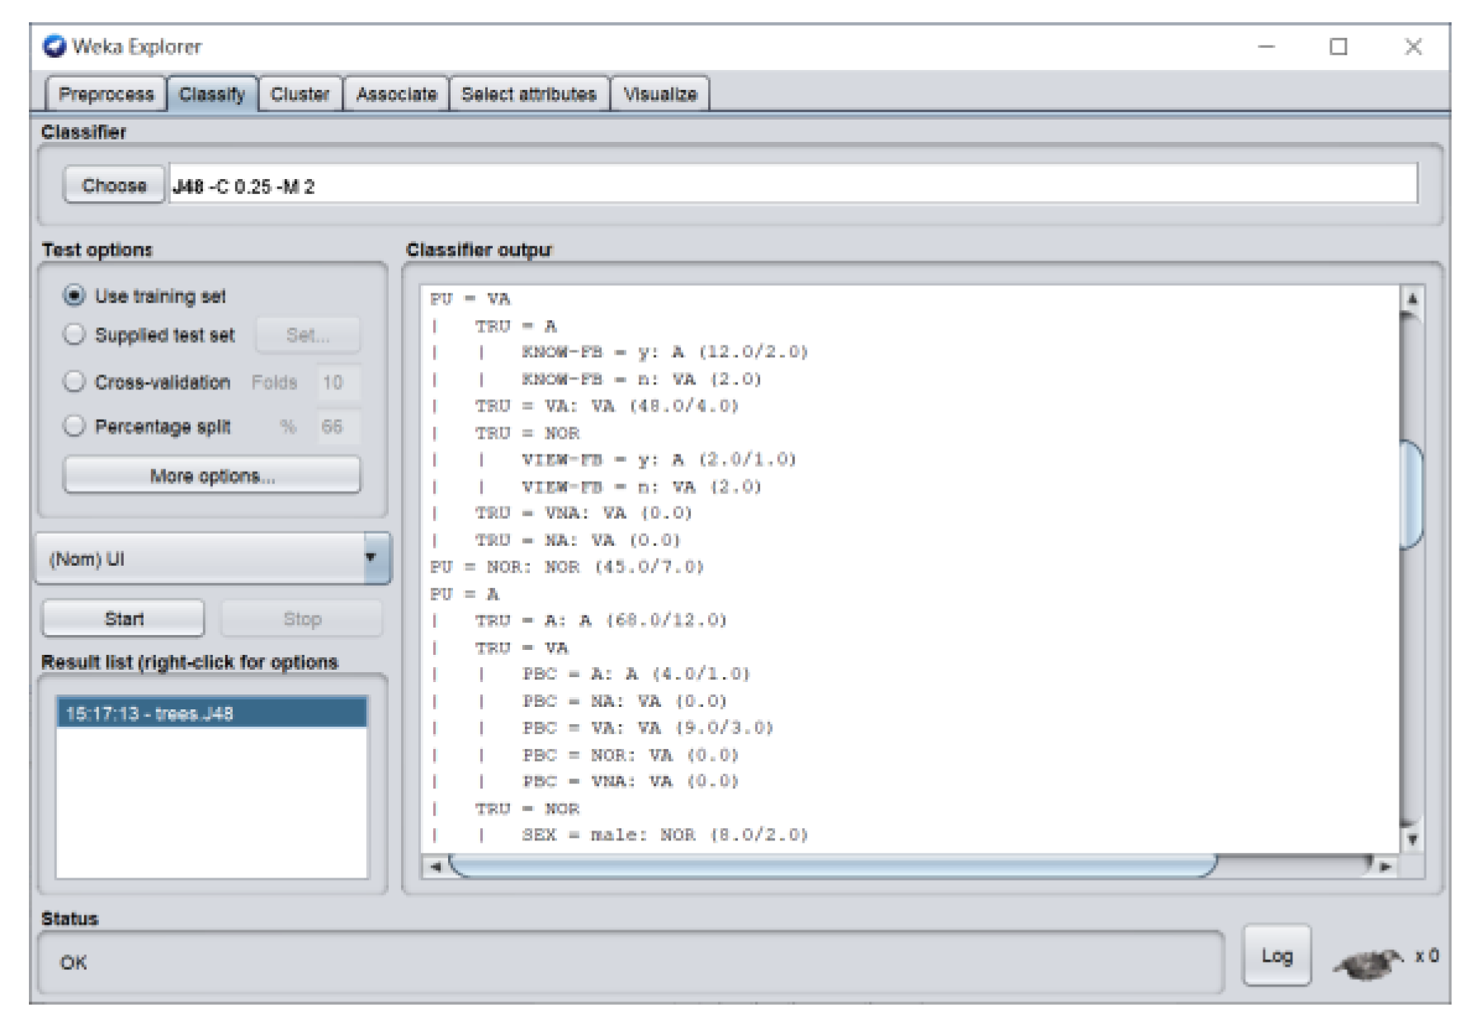Open the Associate tab
Image resolution: width=1478 pixels, height=1031 pixels.
[396, 94]
